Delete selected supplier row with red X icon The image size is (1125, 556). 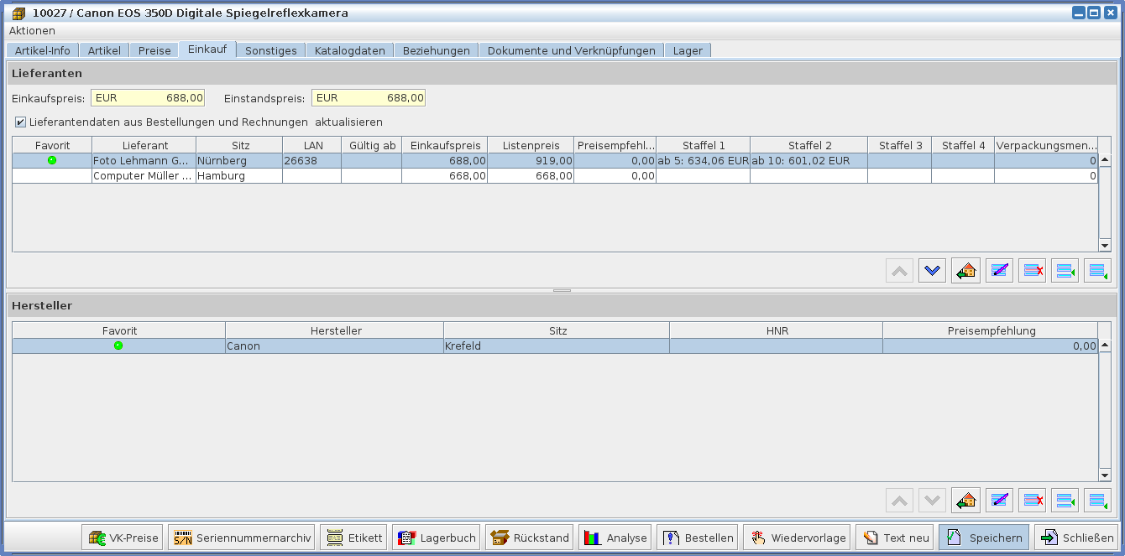[1032, 271]
